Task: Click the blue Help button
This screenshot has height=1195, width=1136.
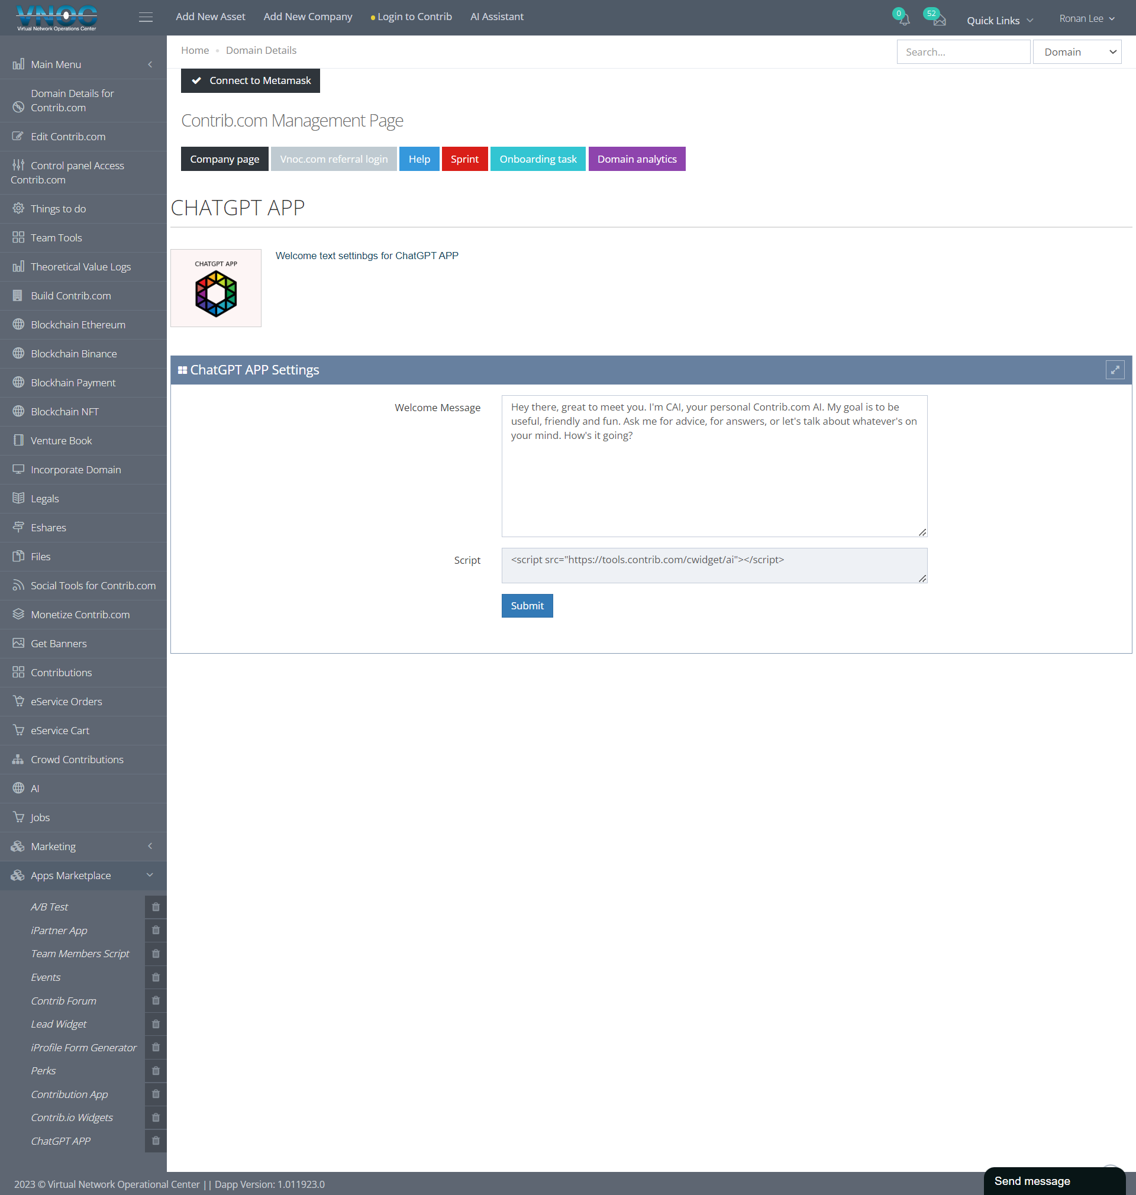Action: coord(419,159)
